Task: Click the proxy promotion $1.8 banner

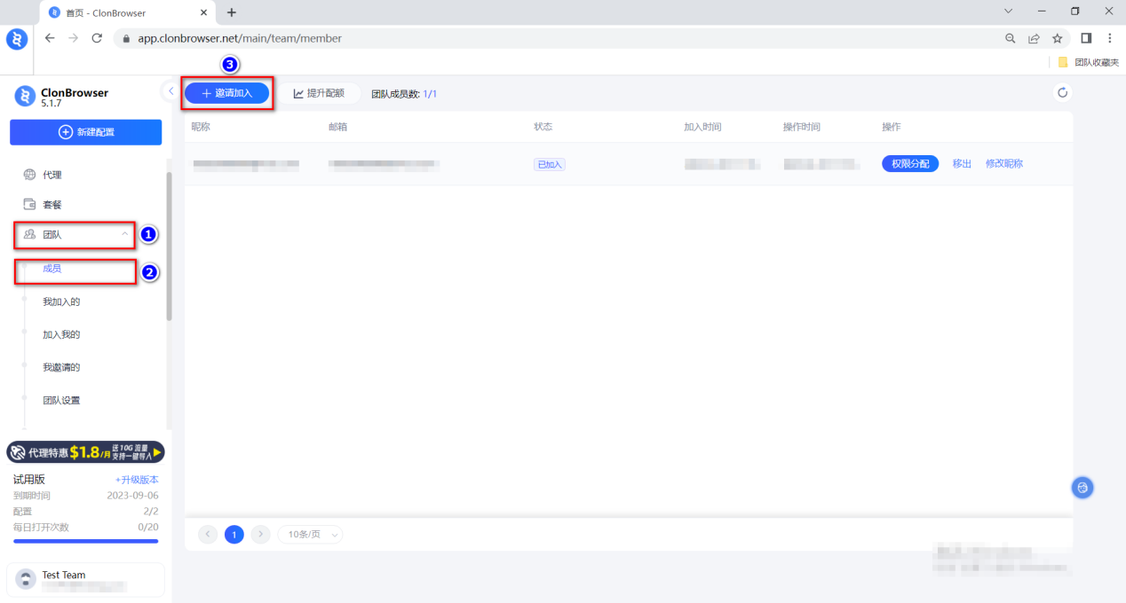Action: tap(85, 452)
